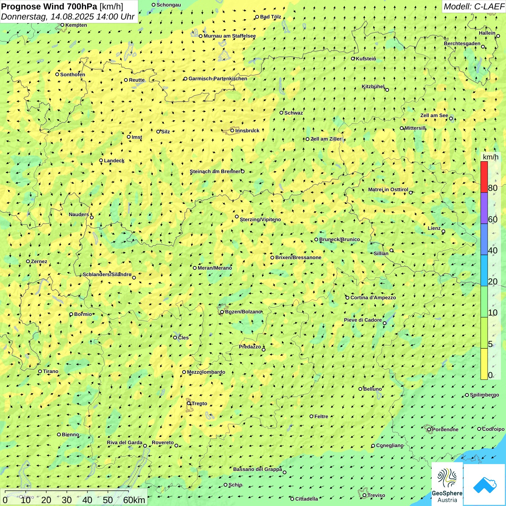Screen dimensions: 506x506
Task: Click the blue cloud logo icon
Action: [485, 485]
